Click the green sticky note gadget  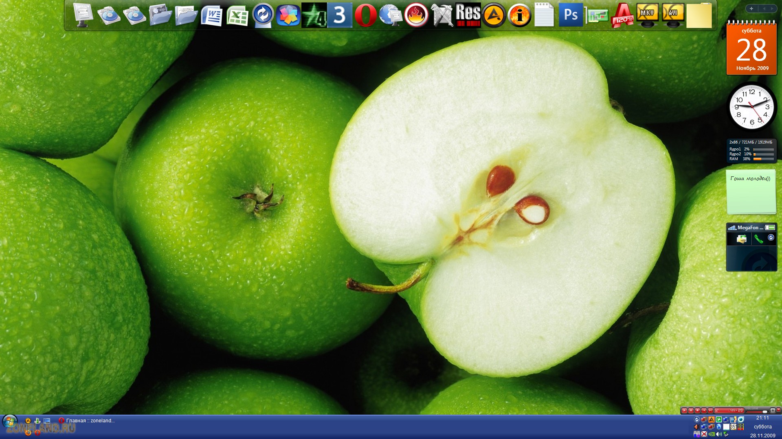pyautogui.click(x=751, y=192)
